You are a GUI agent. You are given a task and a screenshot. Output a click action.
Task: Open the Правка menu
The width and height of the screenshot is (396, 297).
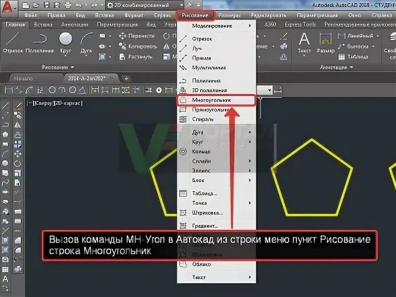(56, 15)
